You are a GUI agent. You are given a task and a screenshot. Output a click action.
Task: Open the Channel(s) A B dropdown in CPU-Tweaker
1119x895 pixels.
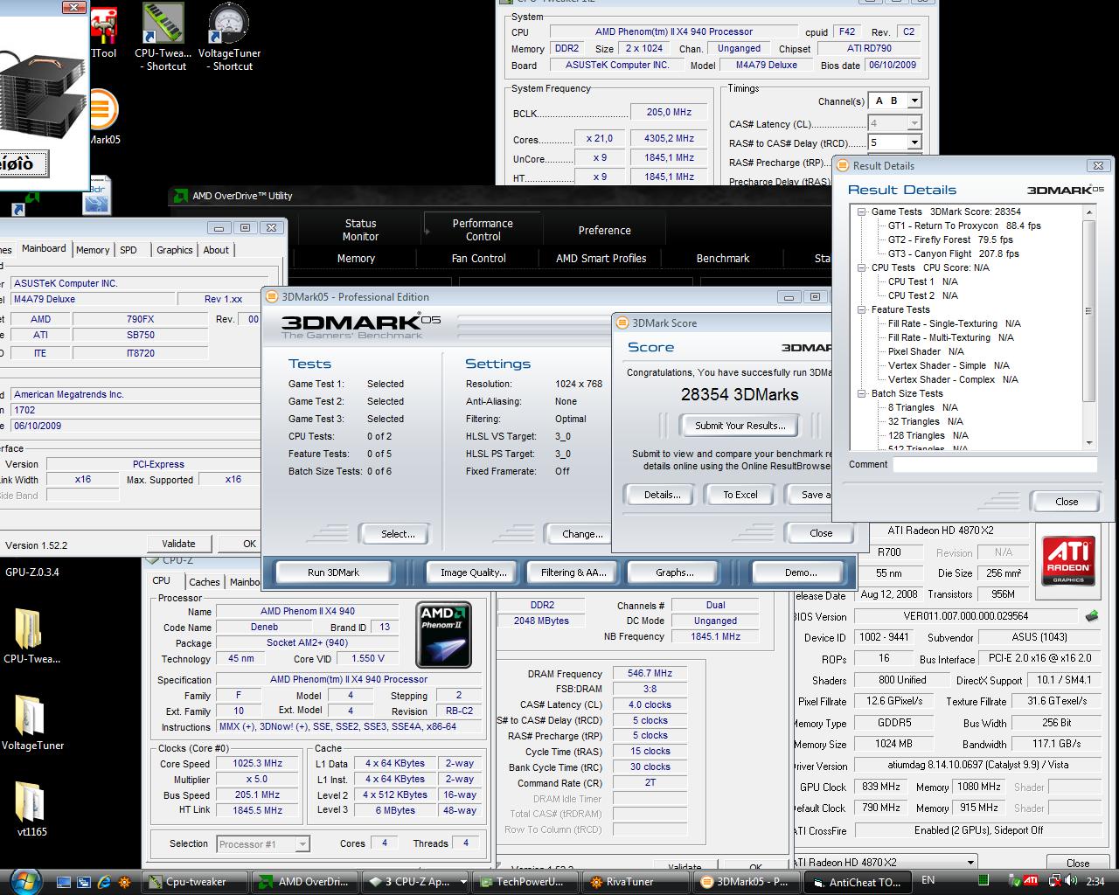pos(914,101)
